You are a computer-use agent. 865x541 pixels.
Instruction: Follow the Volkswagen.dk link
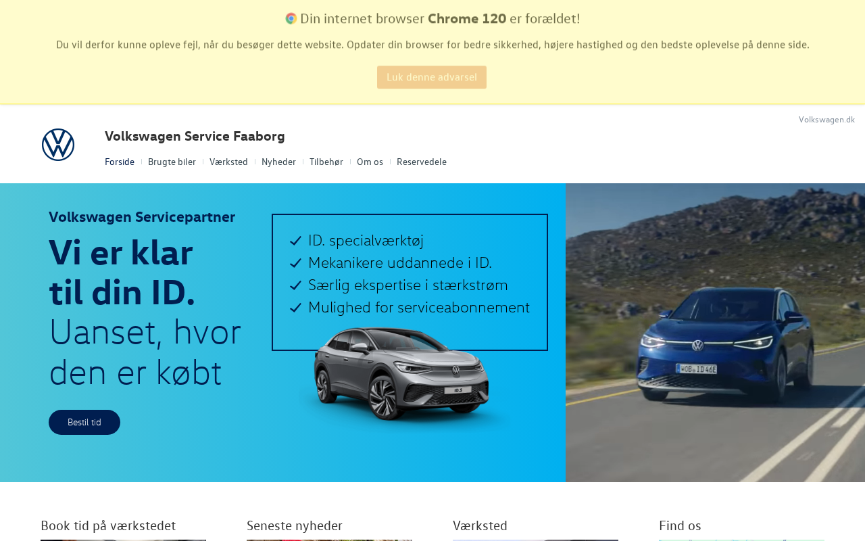[x=826, y=120]
